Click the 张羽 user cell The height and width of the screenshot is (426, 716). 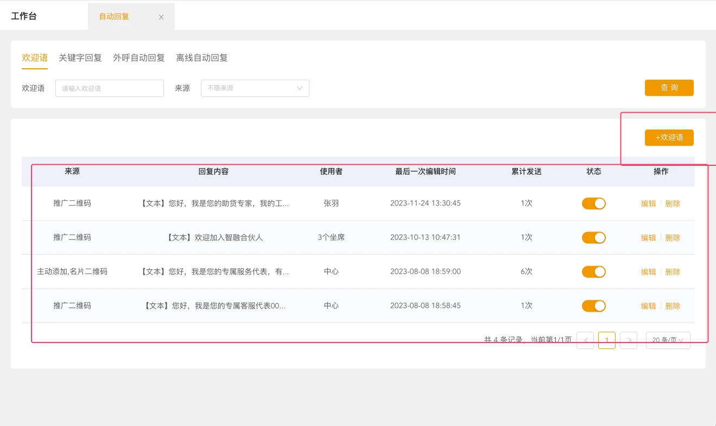pos(331,203)
